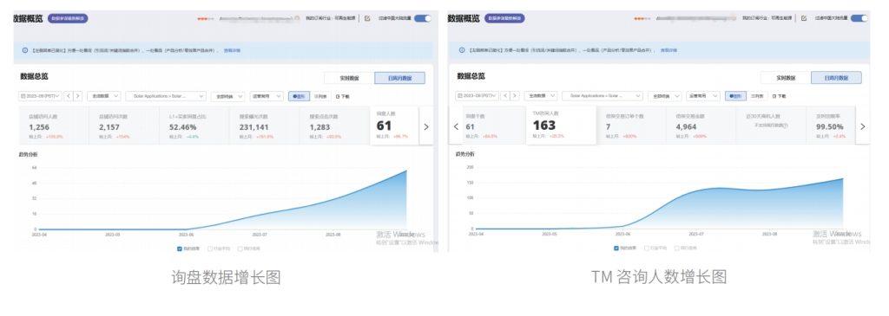Viewport: 889px width, 316px height.
Task: Select the 2,157 metric card, left panel
Action: tap(124, 126)
